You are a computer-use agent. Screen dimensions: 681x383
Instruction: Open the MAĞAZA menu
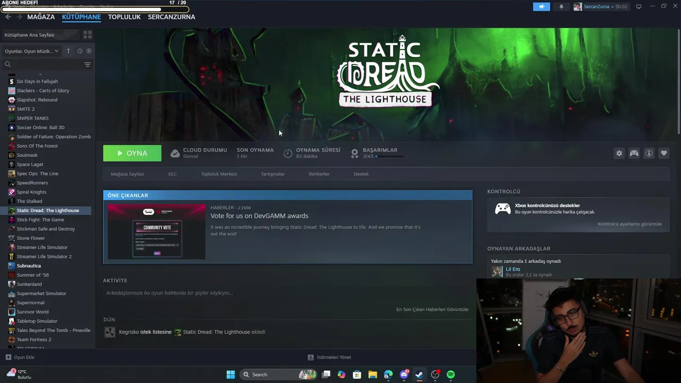coord(41,17)
